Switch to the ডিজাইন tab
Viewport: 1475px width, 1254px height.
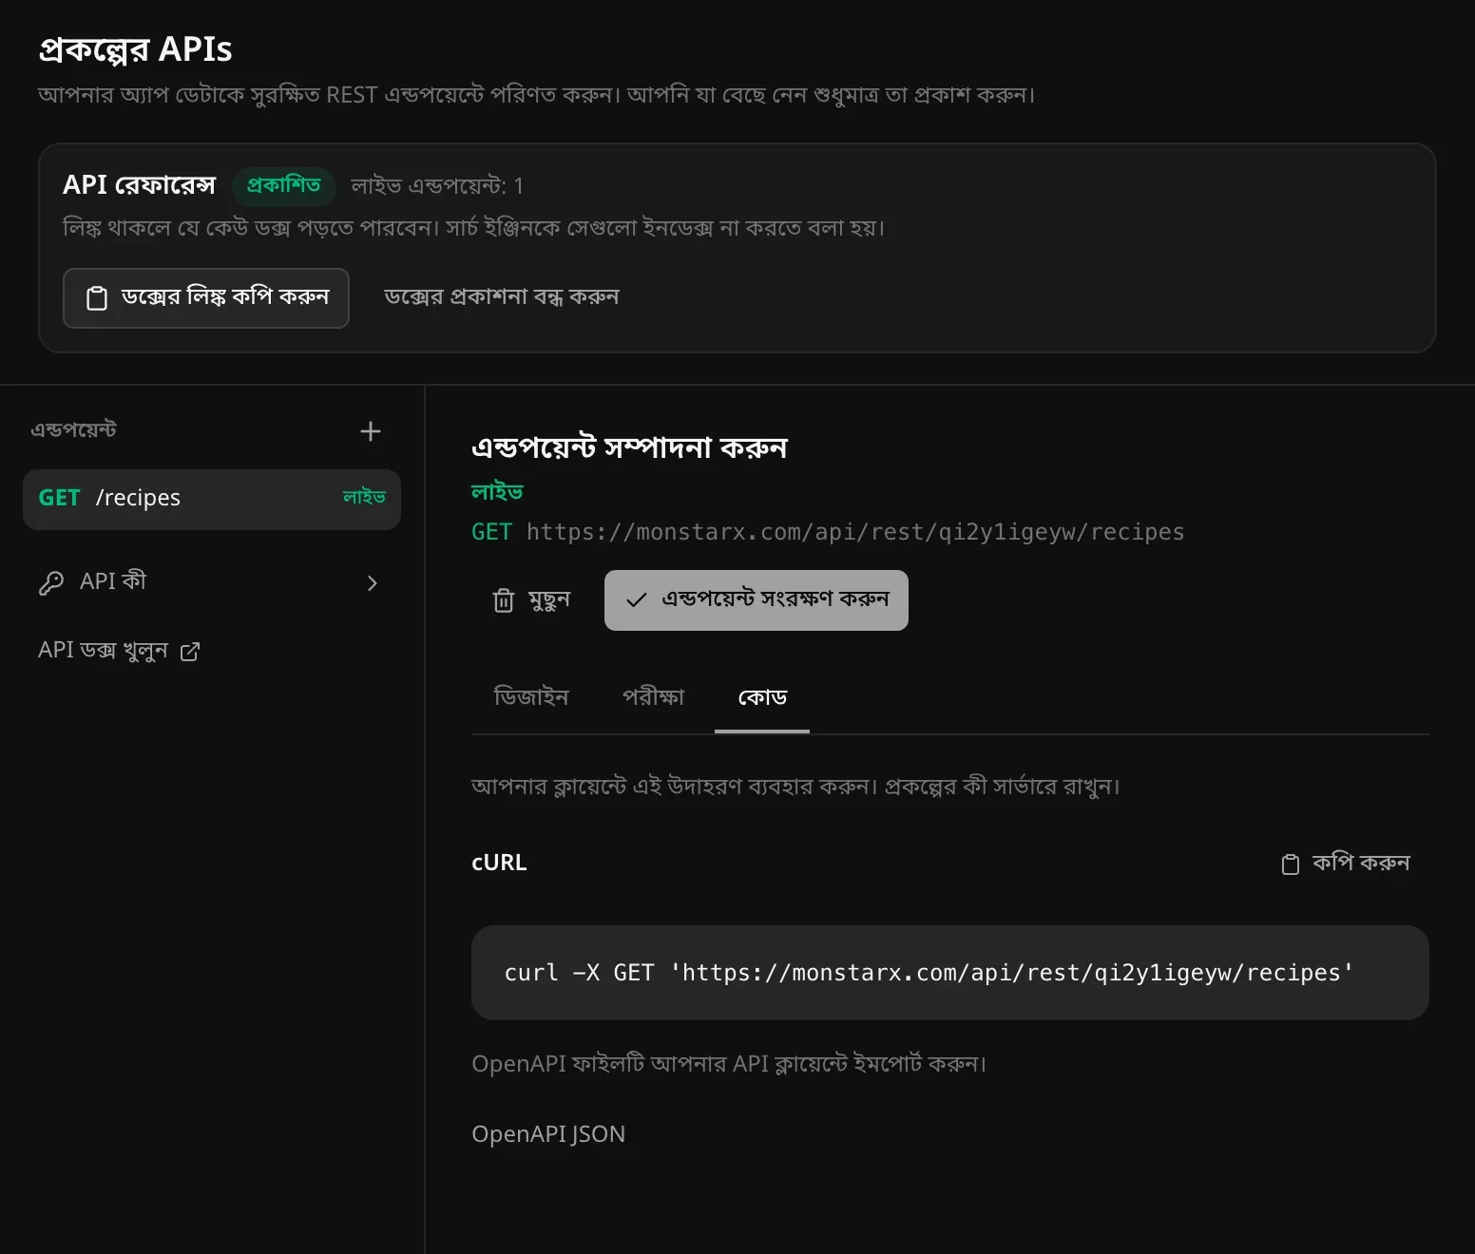click(531, 697)
